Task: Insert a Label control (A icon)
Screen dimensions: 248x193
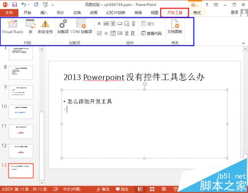Action: click(x=99, y=24)
